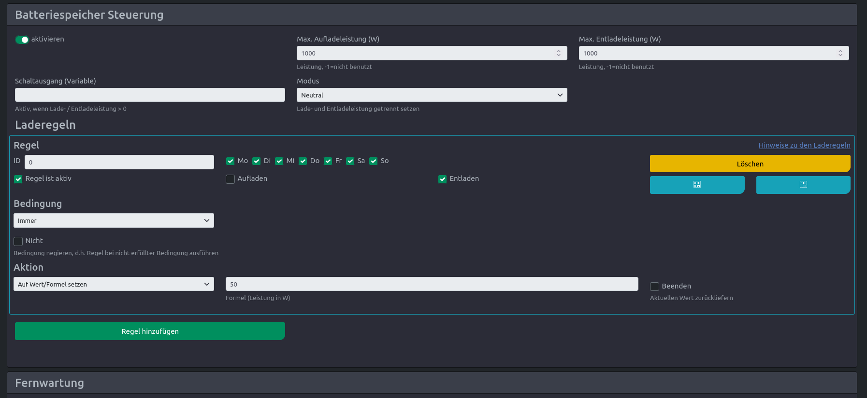Uncheck the Fr weekday checkbox
867x398 pixels.
tap(328, 161)
